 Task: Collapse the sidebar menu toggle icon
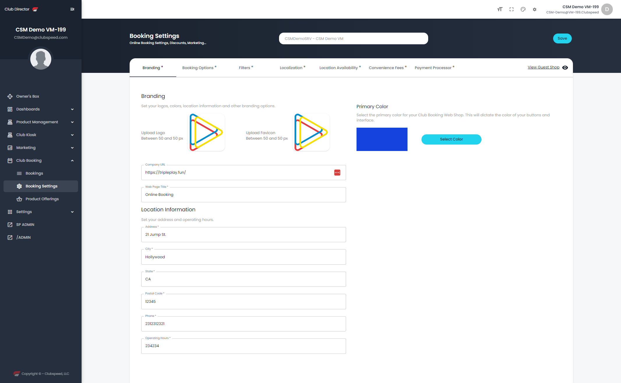(x=72, y=9)
